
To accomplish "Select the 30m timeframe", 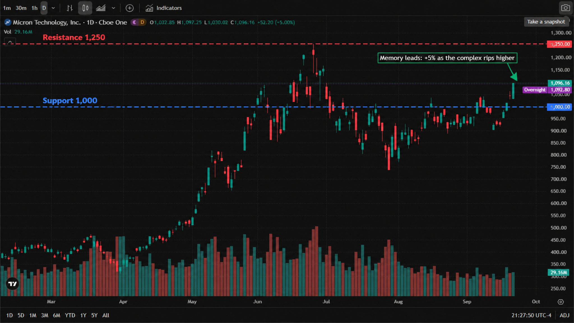I will [21, 8].
